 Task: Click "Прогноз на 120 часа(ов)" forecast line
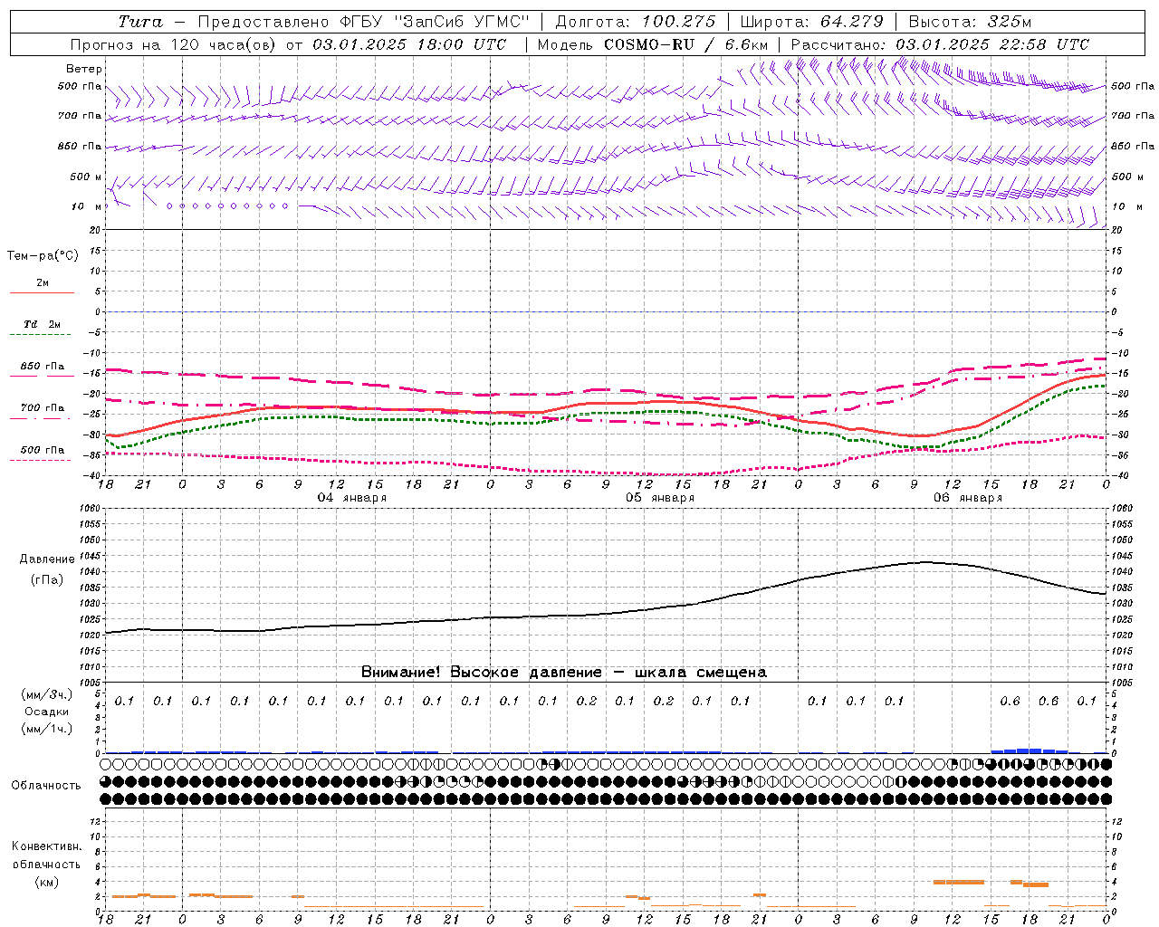(175, 44)
